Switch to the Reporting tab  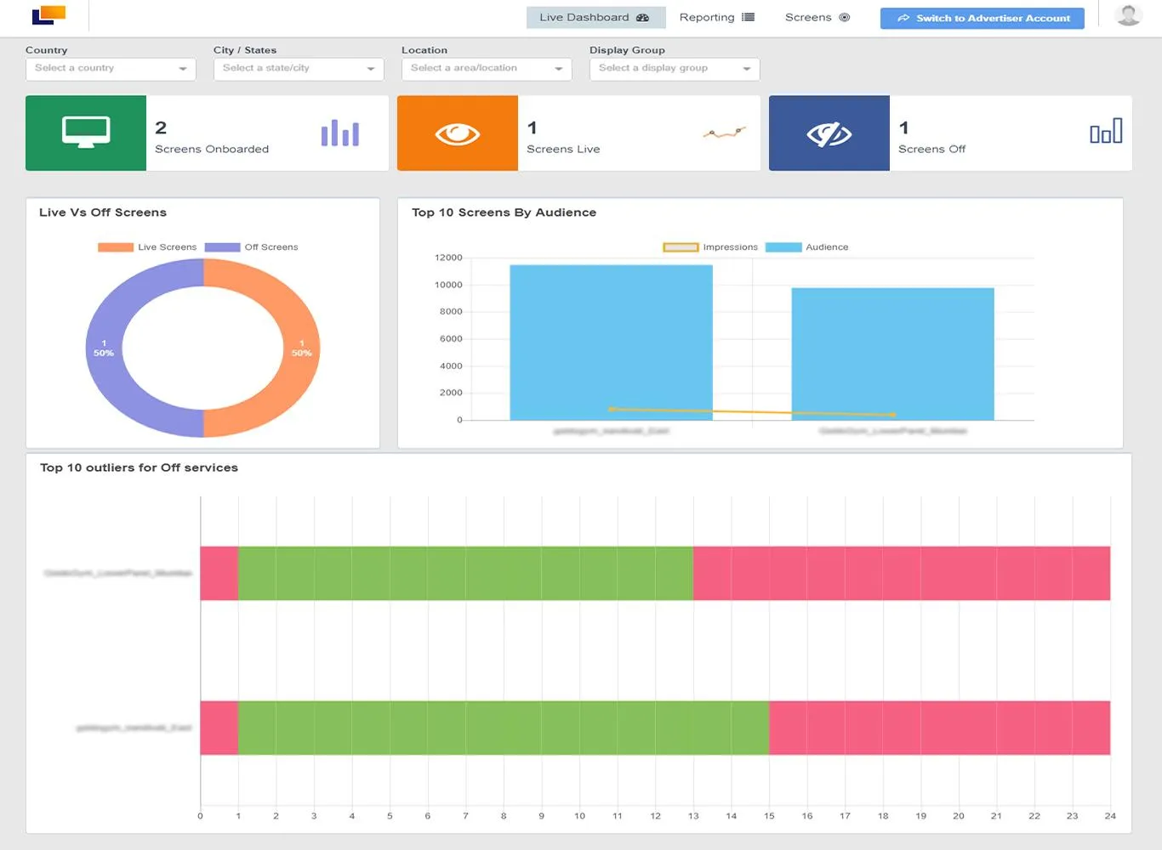click(716, 17)
